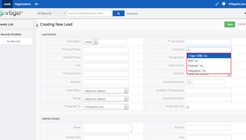
Task: Click the City input field
Action: click(x=209, y=137)
